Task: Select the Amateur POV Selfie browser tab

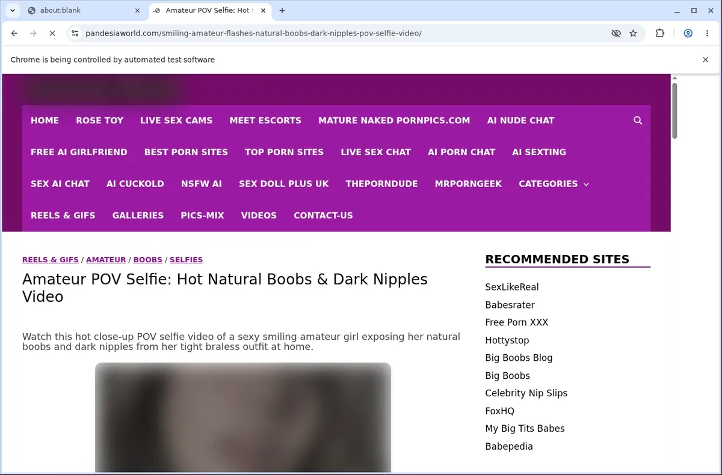Action: click(x=209, y=10)
